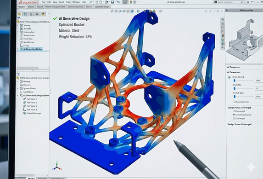Open the ConfigurationManager tab icon

click(31, 14)
